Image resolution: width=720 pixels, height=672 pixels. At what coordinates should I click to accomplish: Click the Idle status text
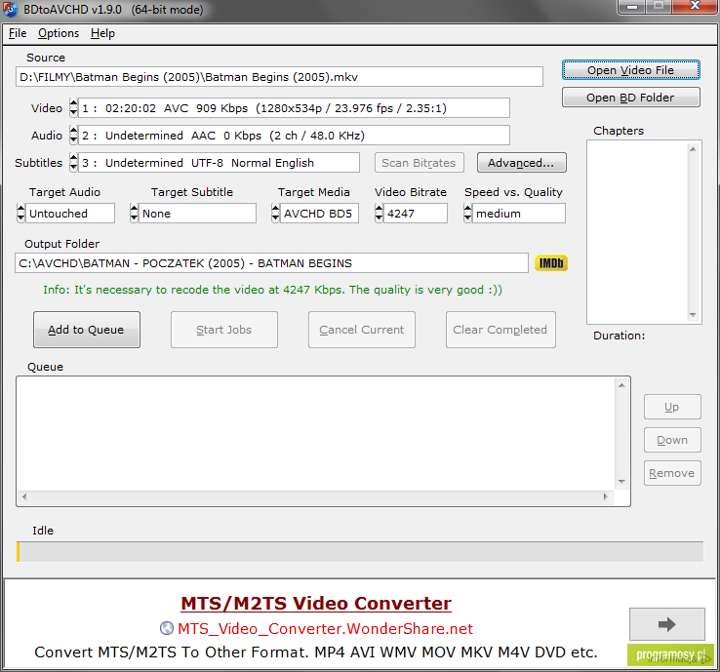click(43, 531)
